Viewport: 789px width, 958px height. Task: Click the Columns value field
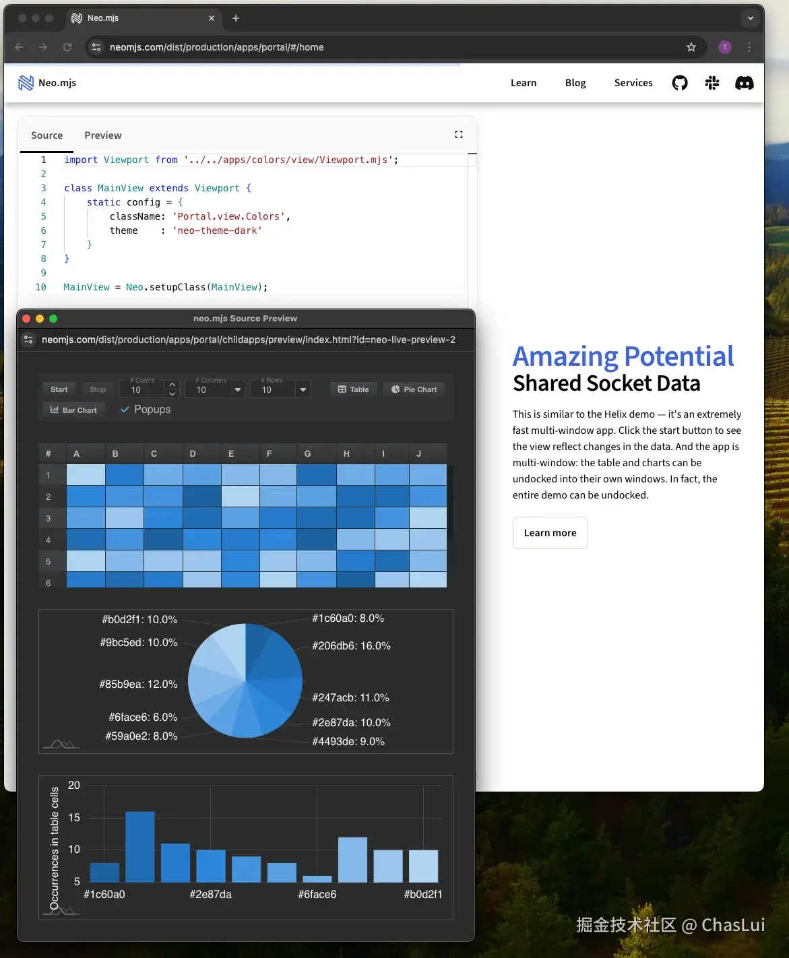click(208, 389)
